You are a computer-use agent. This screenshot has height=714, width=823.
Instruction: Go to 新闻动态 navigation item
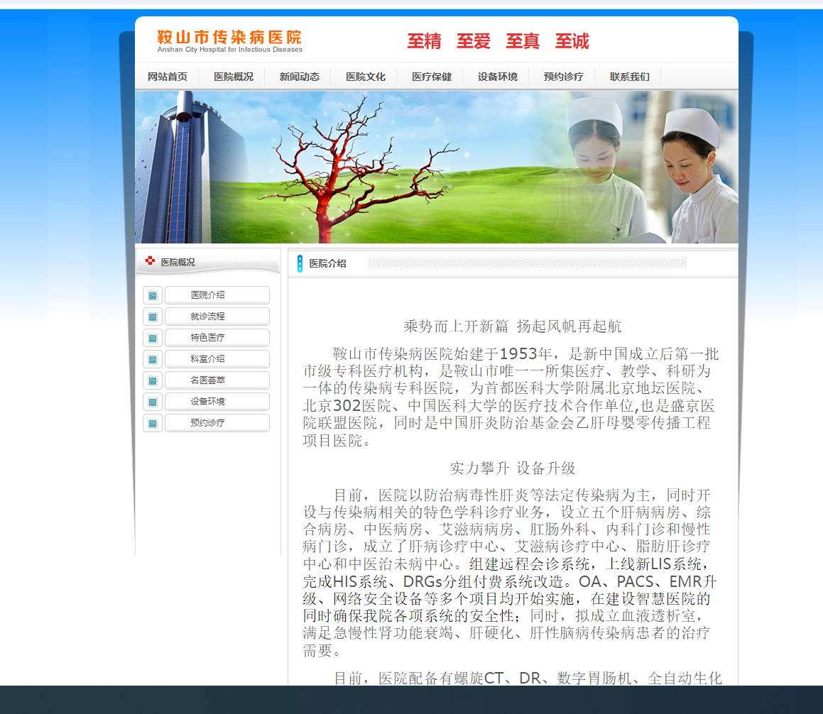(x=299, y=77)
